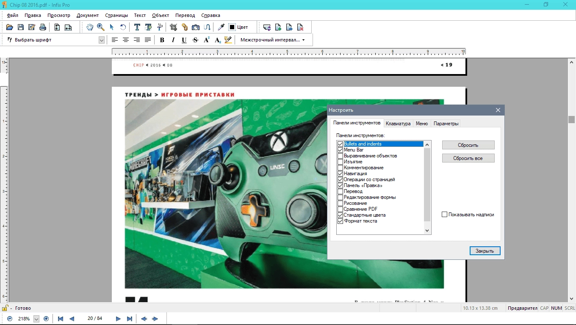Open the Документ menu
The height and width of the screenshot is (325, 576).
click(88, 15)
